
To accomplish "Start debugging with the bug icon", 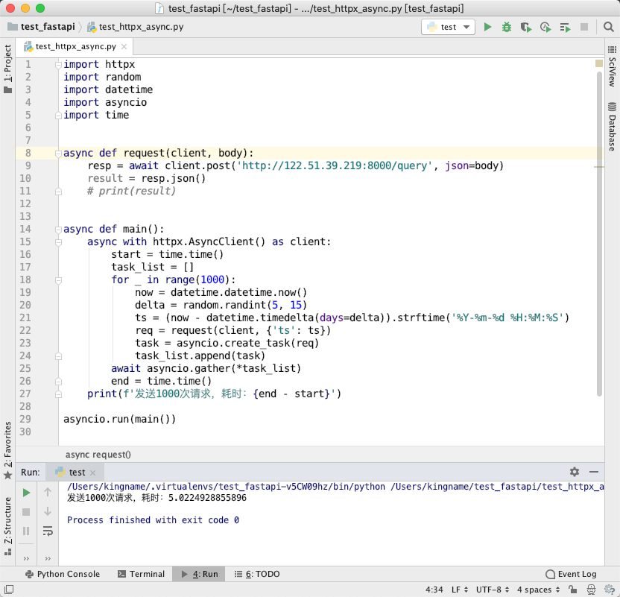I will pyautogui.click(x=507, y=27).
